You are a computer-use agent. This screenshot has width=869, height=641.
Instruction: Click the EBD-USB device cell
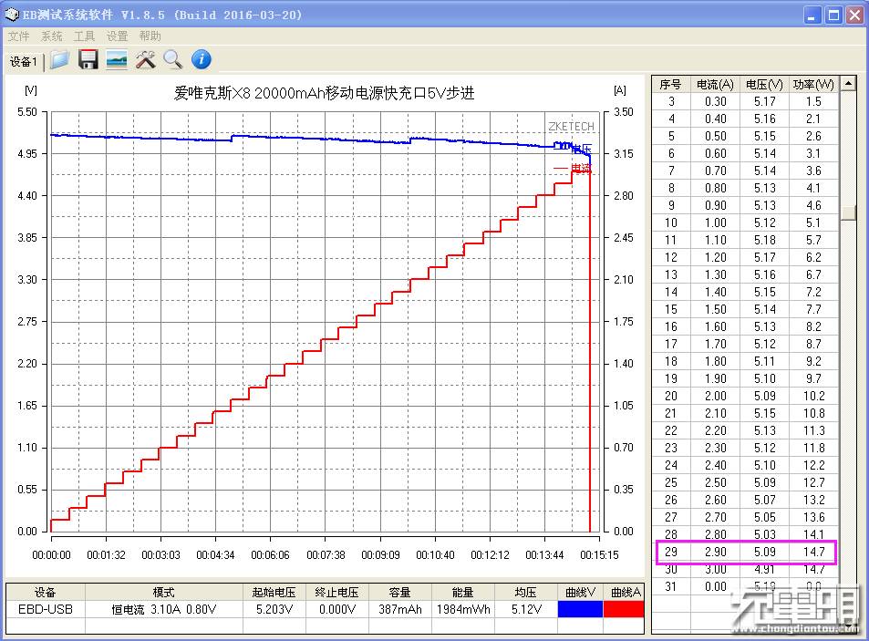click(46, 609)
